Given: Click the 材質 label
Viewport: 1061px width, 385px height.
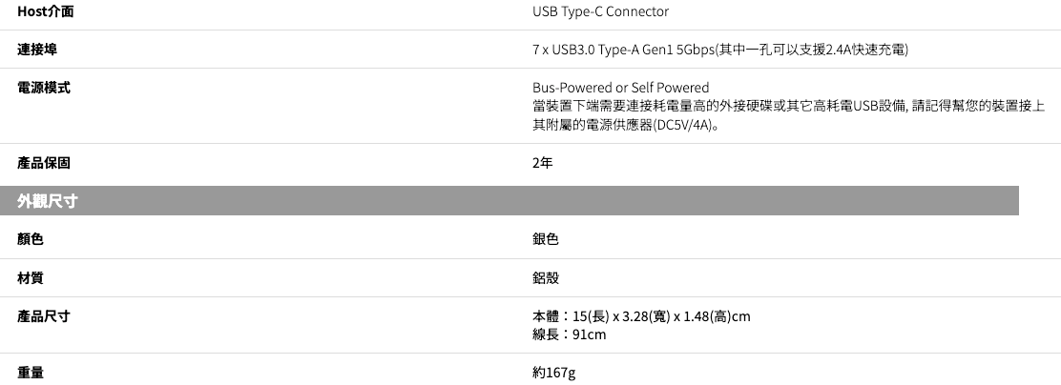Looking at the screenshot, I should point(31,278).
